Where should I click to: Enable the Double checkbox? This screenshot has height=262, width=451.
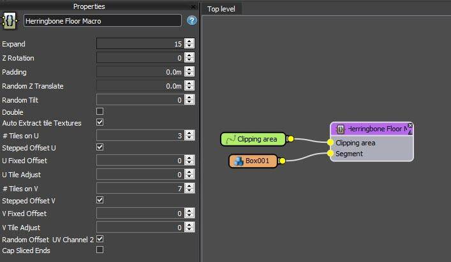click(100, 112)
